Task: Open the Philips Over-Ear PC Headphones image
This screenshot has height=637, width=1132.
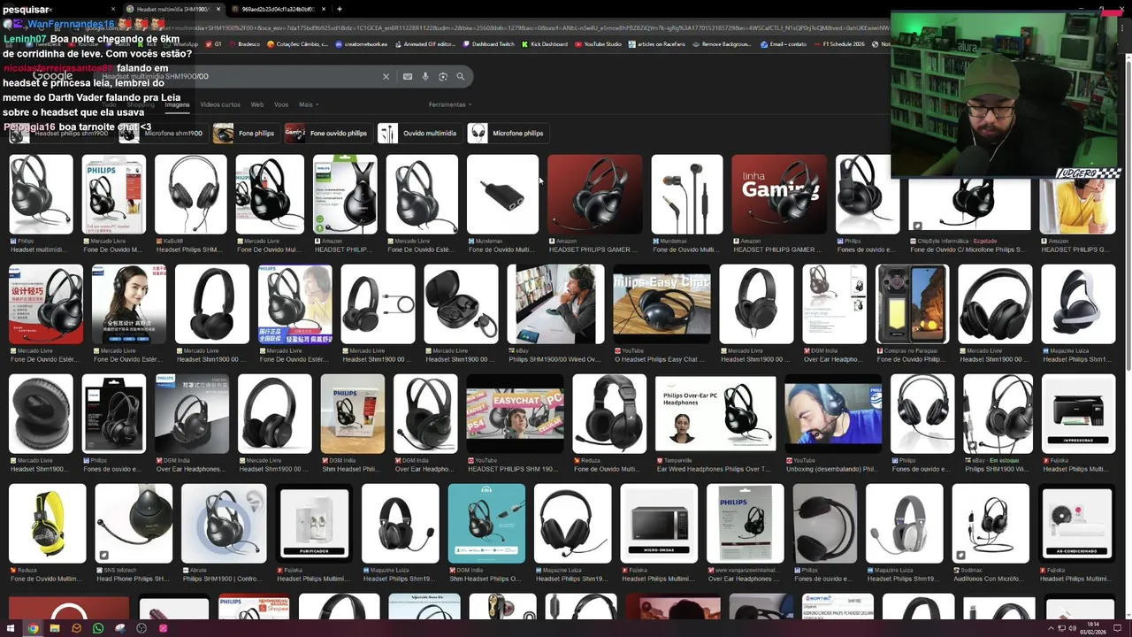Action: pyautogui.click(x=715, y=414)
